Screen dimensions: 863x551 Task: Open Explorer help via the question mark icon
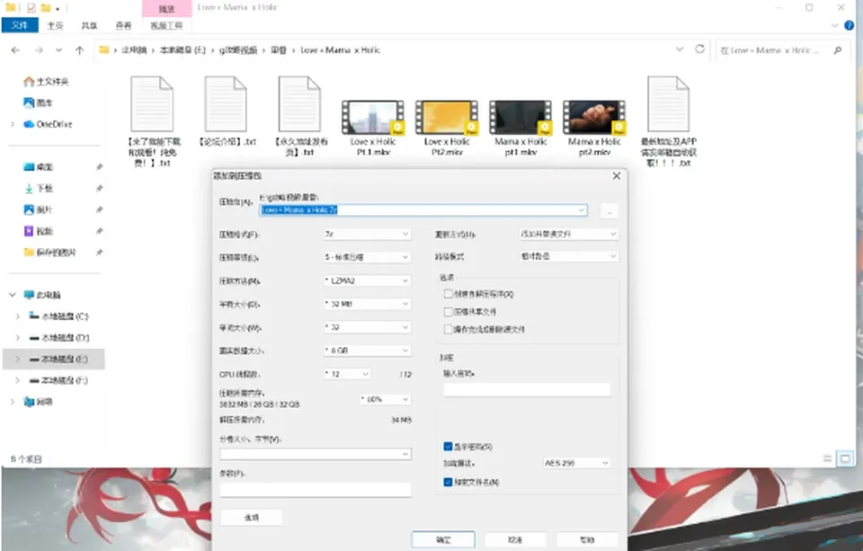(x=850, y=25)
